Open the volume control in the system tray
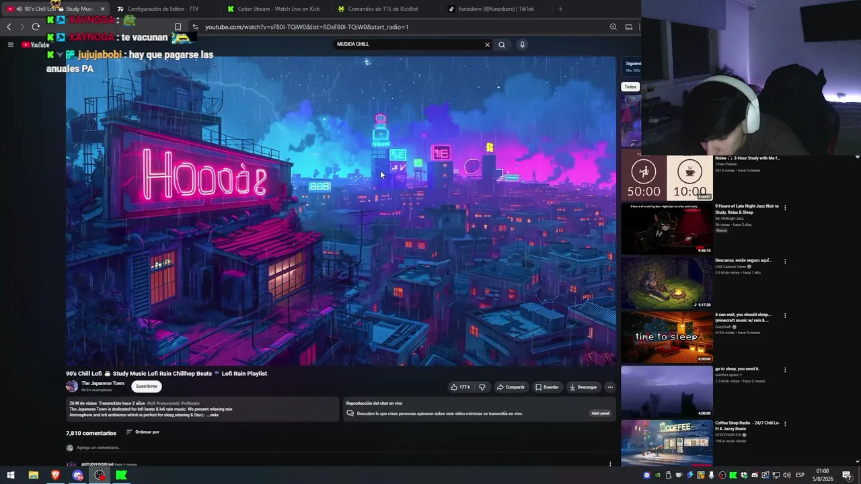 click(786, 475)
